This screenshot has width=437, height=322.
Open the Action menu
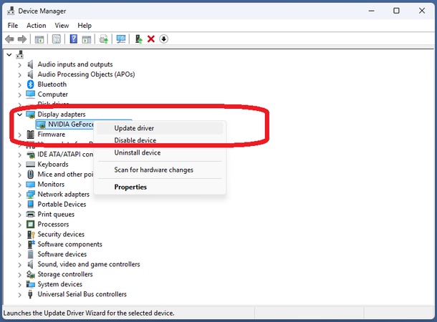pyautogui.click(x=36, y=26)
